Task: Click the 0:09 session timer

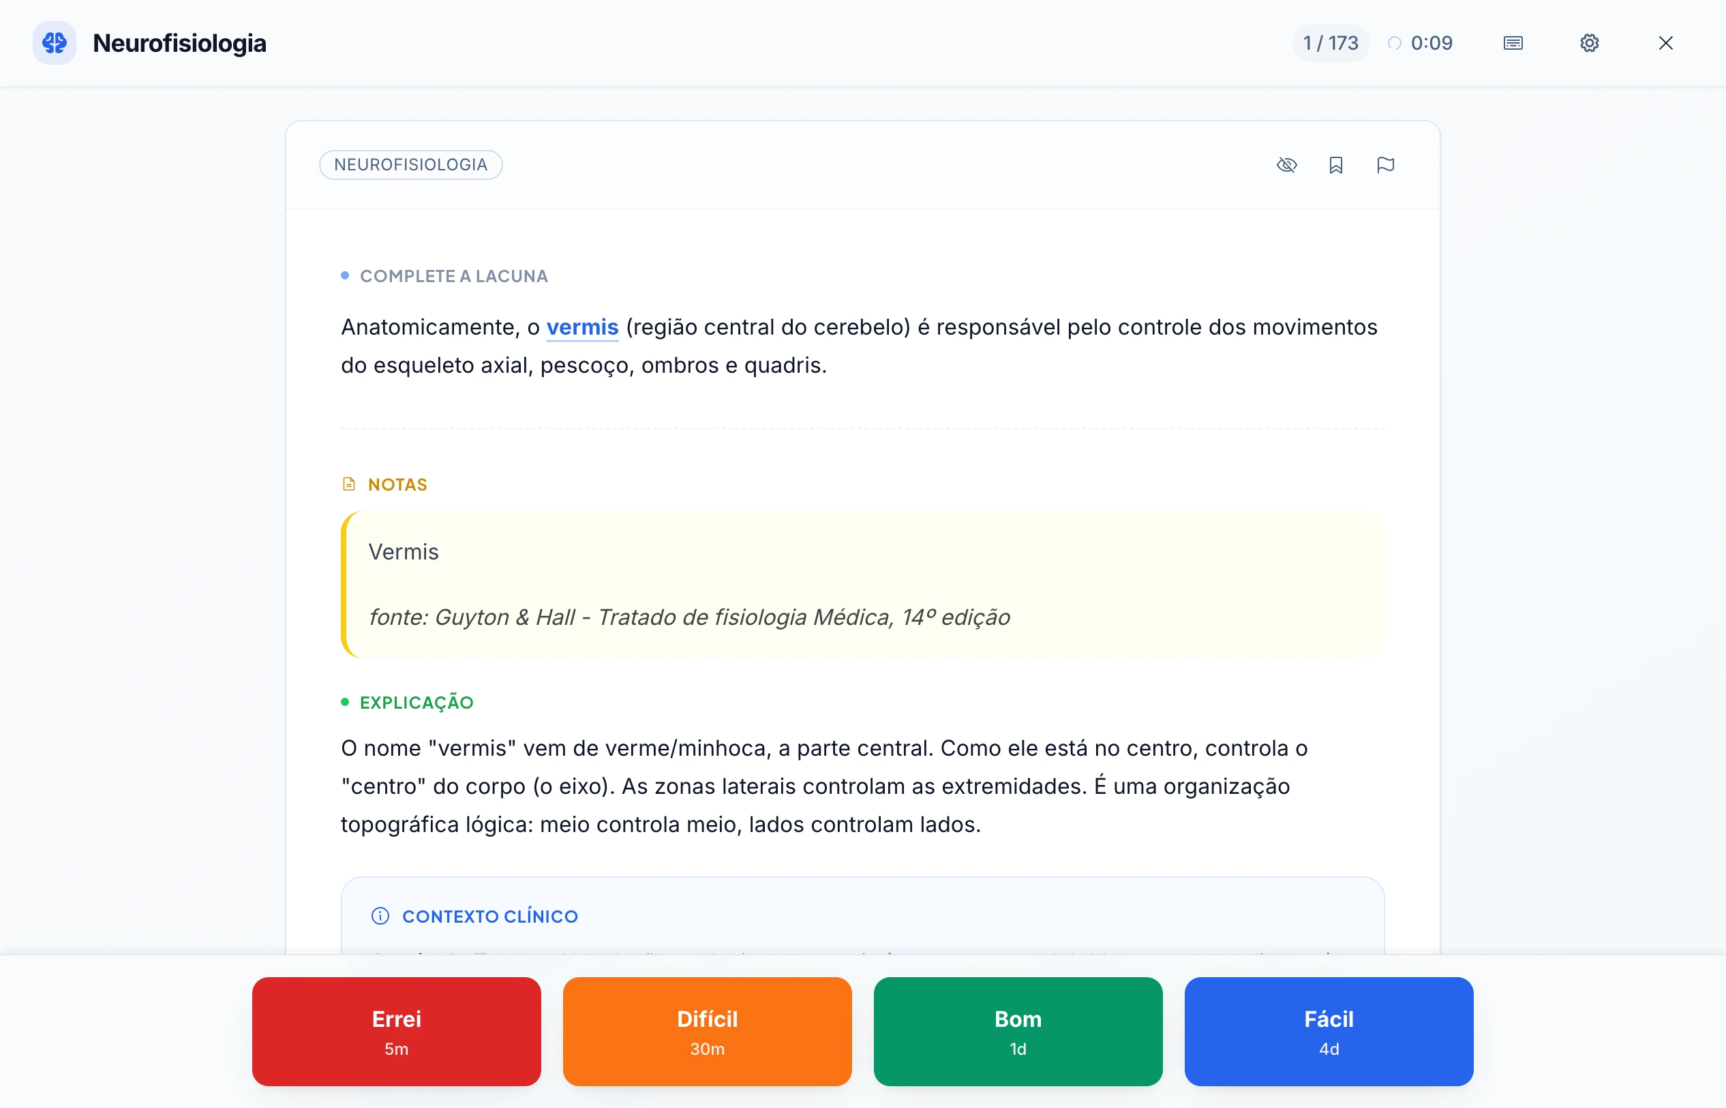Action: tap(1430, 43)
